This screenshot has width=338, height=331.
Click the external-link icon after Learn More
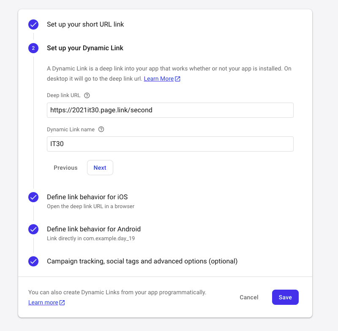pyautogui.click(x=178, y=79)
